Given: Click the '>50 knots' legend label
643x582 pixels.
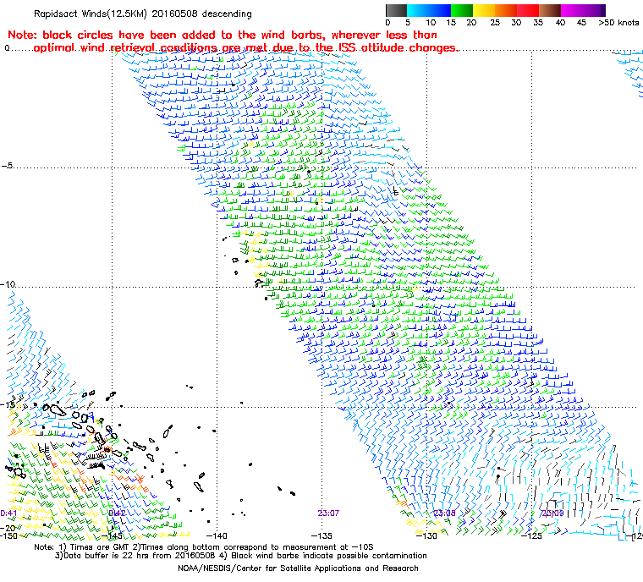Looking at the screenshot, I should (618, 23).
